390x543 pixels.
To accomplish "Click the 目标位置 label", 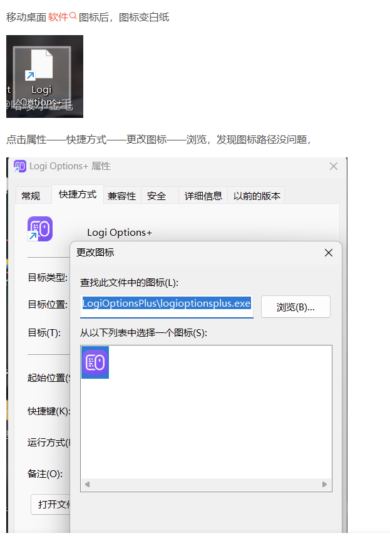I will 48,305.
